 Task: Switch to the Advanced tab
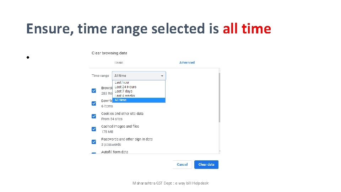187,63
